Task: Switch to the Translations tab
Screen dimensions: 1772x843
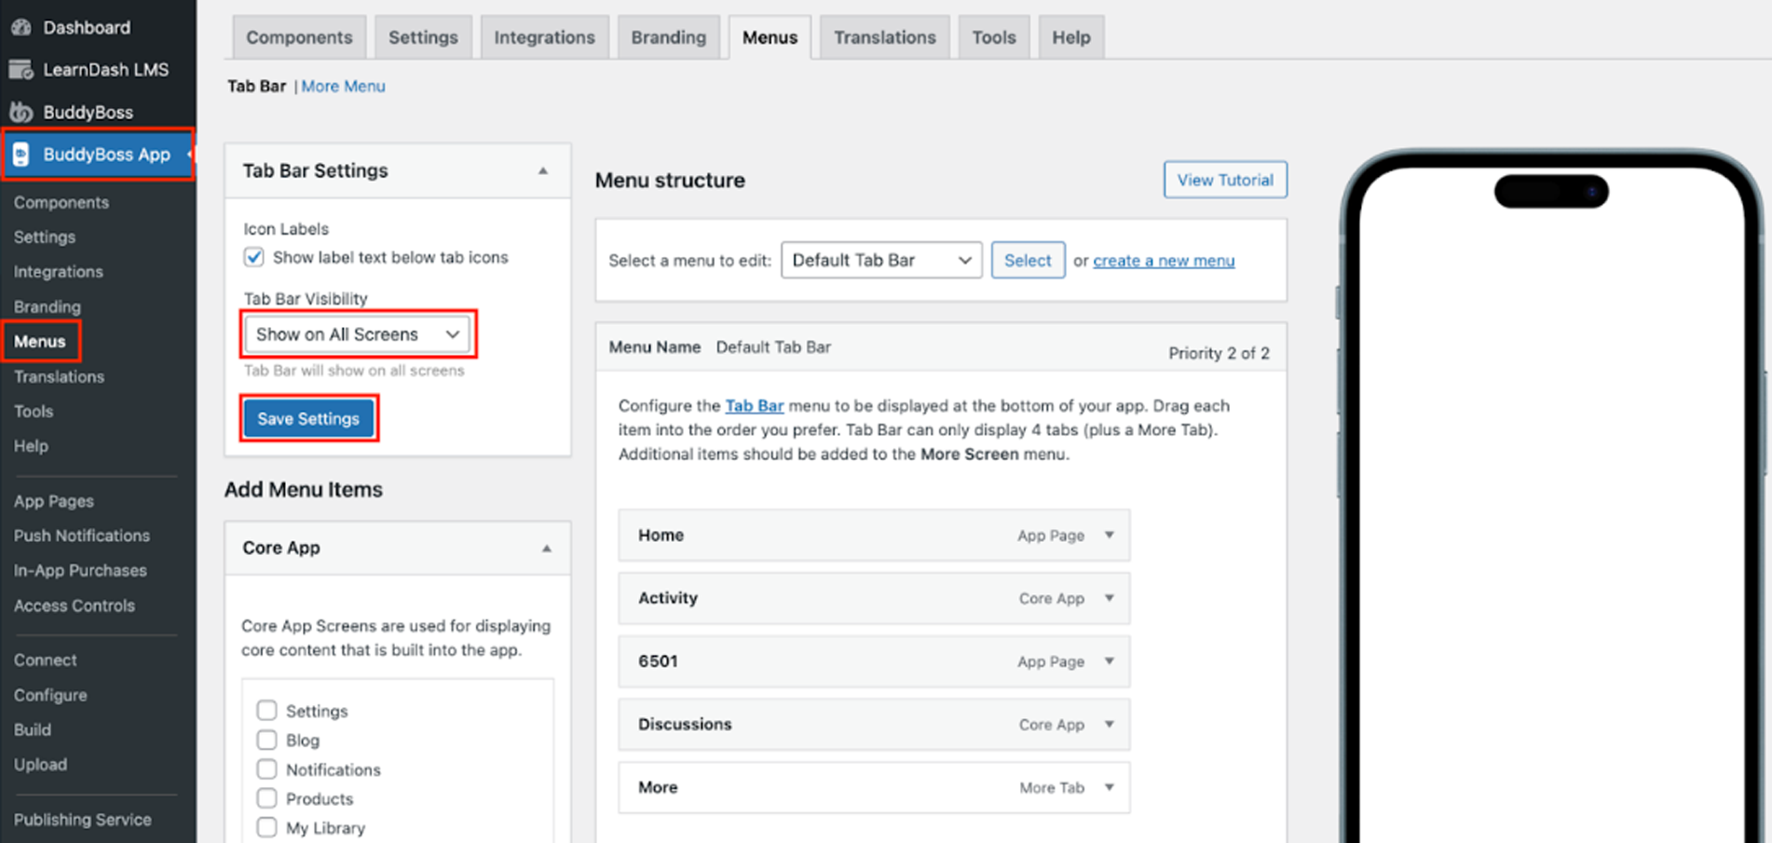Action: click(885, 37)
